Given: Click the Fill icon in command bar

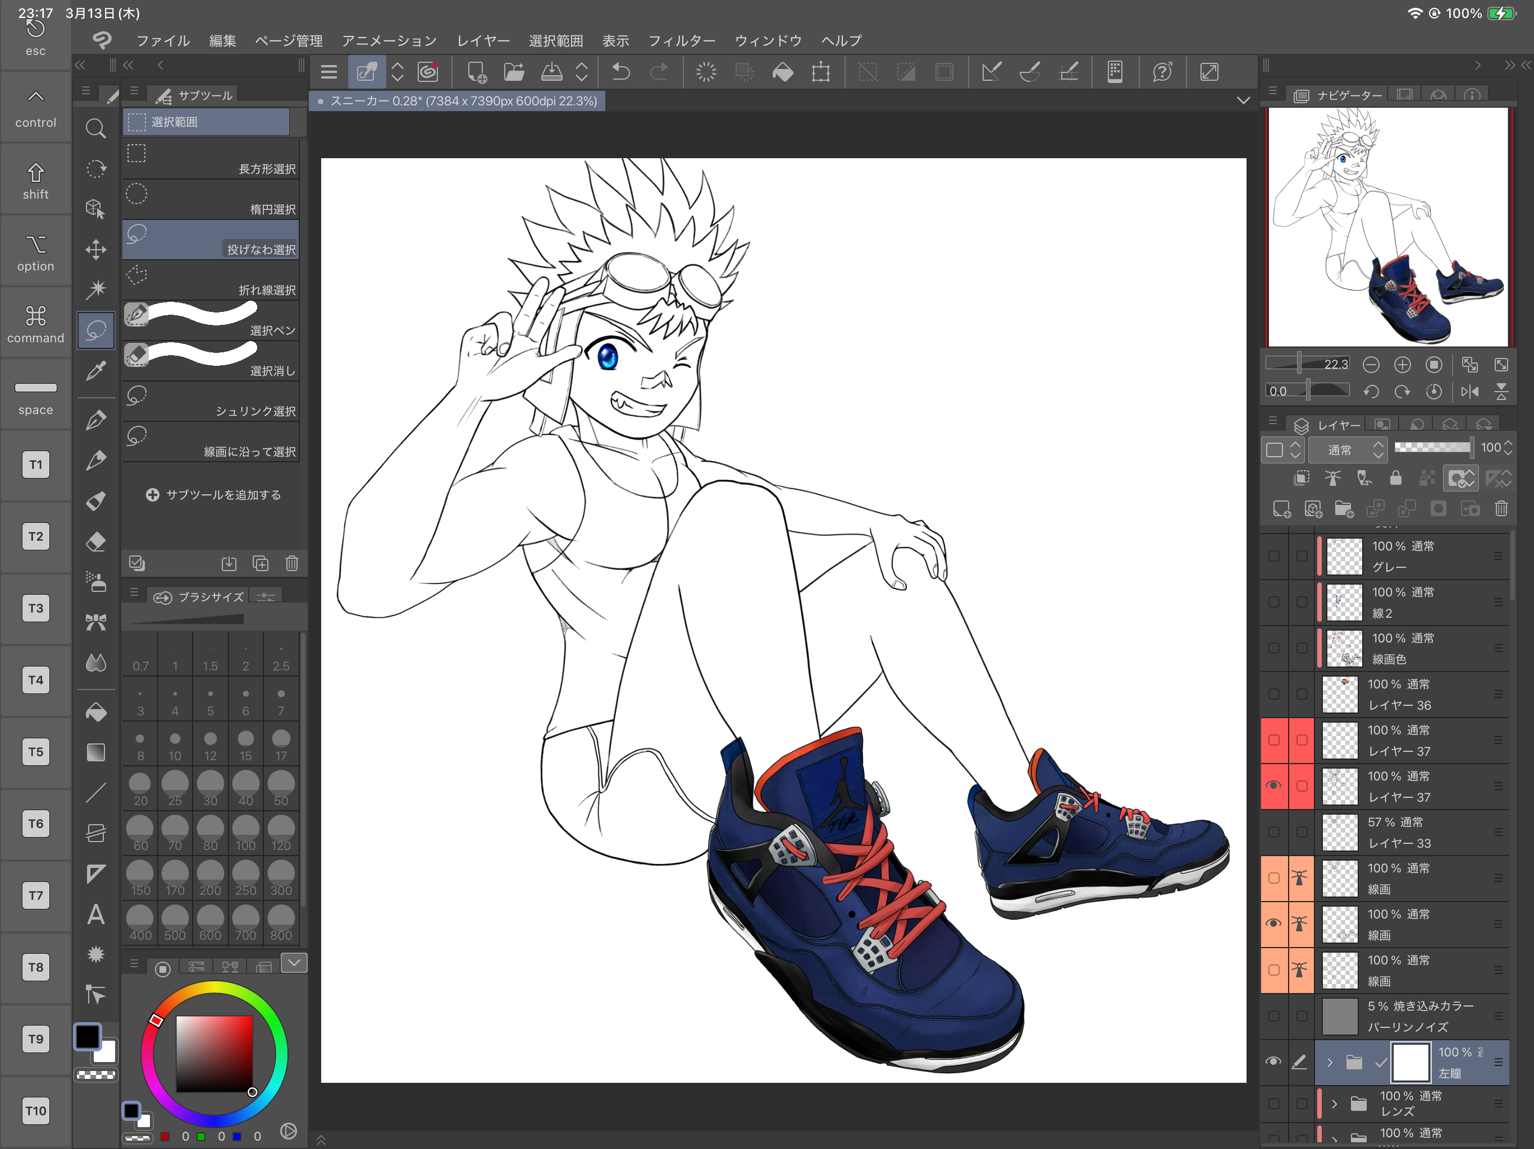Looking at the screenshot, I should pyautogui.click(x=783, y=72).
